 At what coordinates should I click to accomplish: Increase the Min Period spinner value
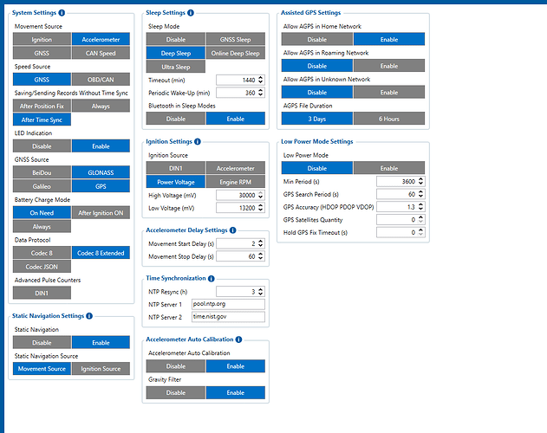421,178
